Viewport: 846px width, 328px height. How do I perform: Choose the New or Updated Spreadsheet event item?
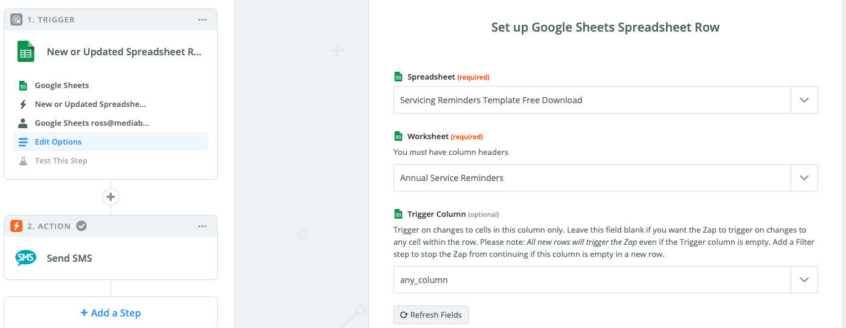tap(90, 104)
